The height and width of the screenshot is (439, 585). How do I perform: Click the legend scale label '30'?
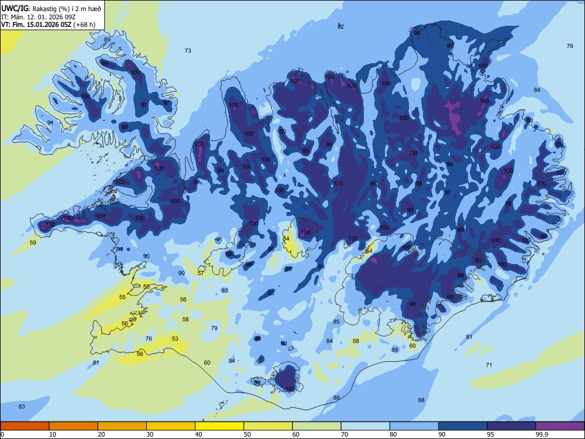(x=150, y=434)
